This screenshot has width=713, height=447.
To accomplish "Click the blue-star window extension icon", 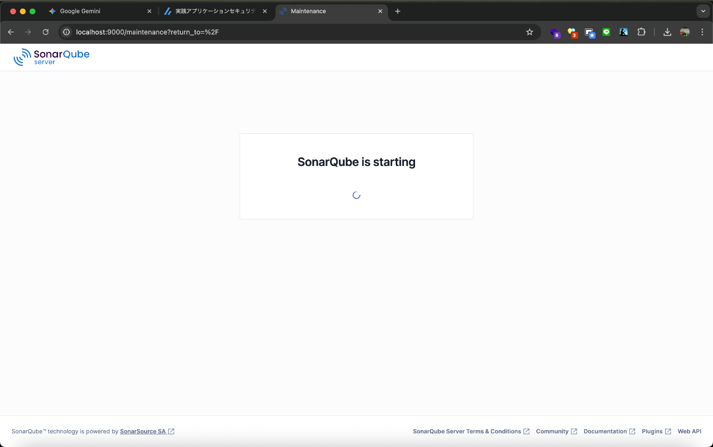I will (590, 33).
